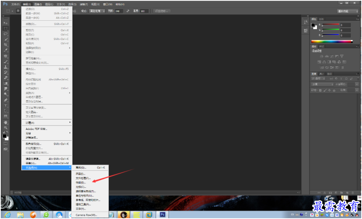Click the marquee width input field
This screenshot has width=362, height=219.
[x=119, y=11]
